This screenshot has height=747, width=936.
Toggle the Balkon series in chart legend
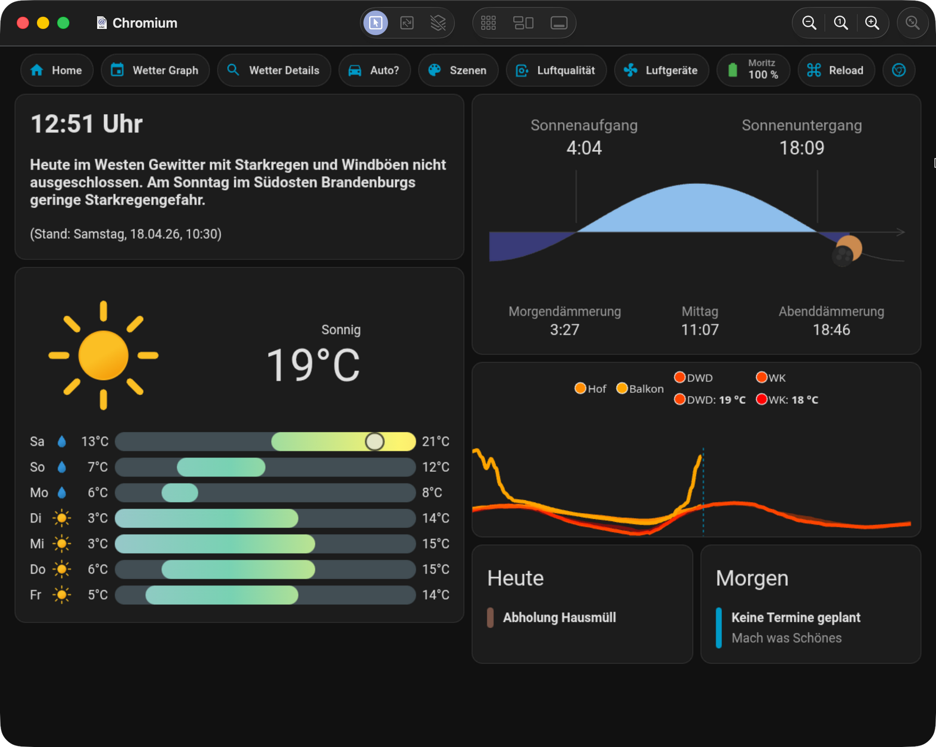pyautogui.click(x=640, y=389)
